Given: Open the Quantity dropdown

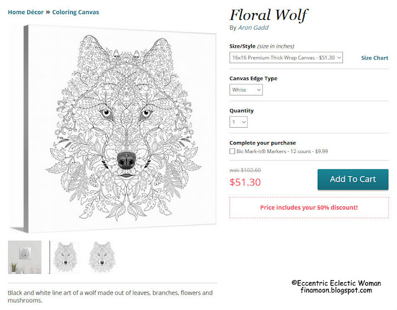Looking at the screenshot, I should [x=238, y=122].
